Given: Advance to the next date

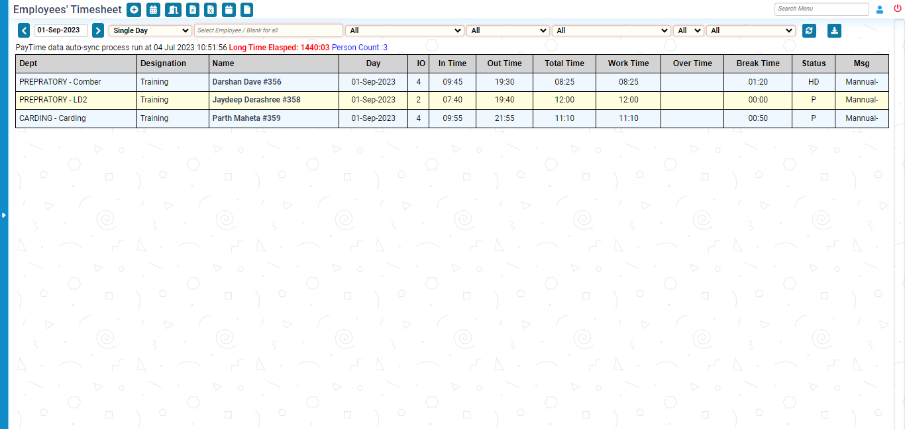Looking at the screenshot, I should pyautogui.click(x=98, y=30).
